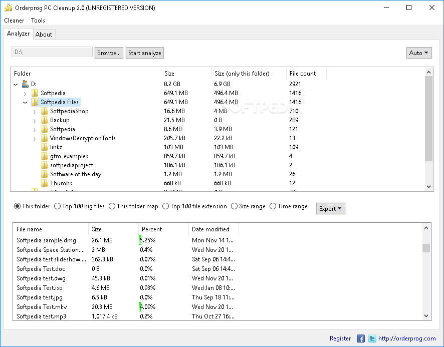Open the Auto units dropdown

coord(419,53)
